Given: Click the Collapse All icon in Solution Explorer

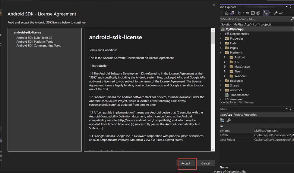Looking at the screenshot, I should click(253, 13).
